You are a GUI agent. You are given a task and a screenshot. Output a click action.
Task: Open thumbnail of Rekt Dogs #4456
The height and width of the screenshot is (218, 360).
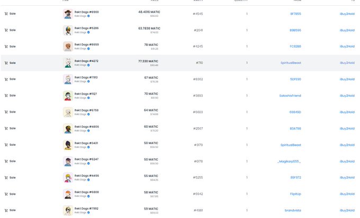[x=68, y=178]
